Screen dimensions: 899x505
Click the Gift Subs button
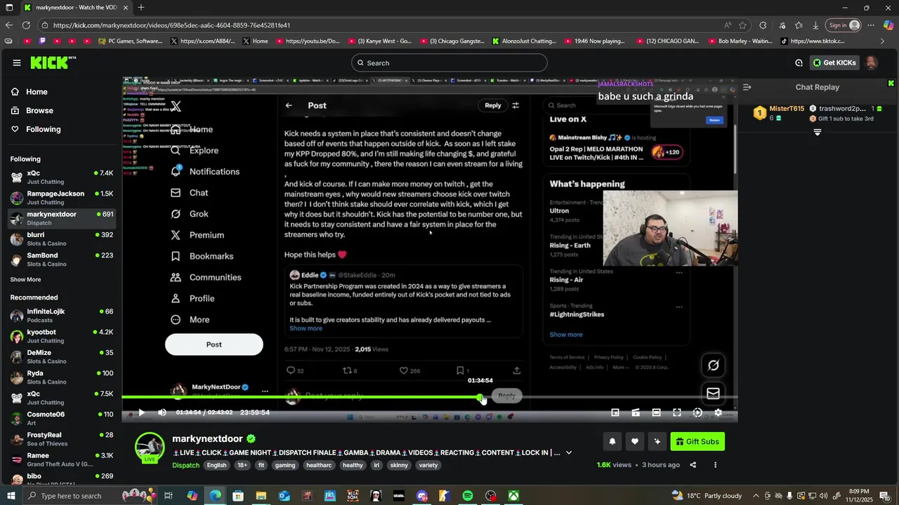point(697,441)
